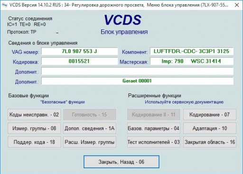Image resolution: width=243 pixels, height=174 pixels.
Task: Select VAG number field "7L0 907 553 J"
Action: pos(79,51)
